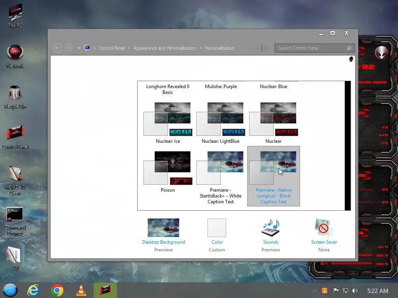Click the volume speaker tray icon

point(355,291)
